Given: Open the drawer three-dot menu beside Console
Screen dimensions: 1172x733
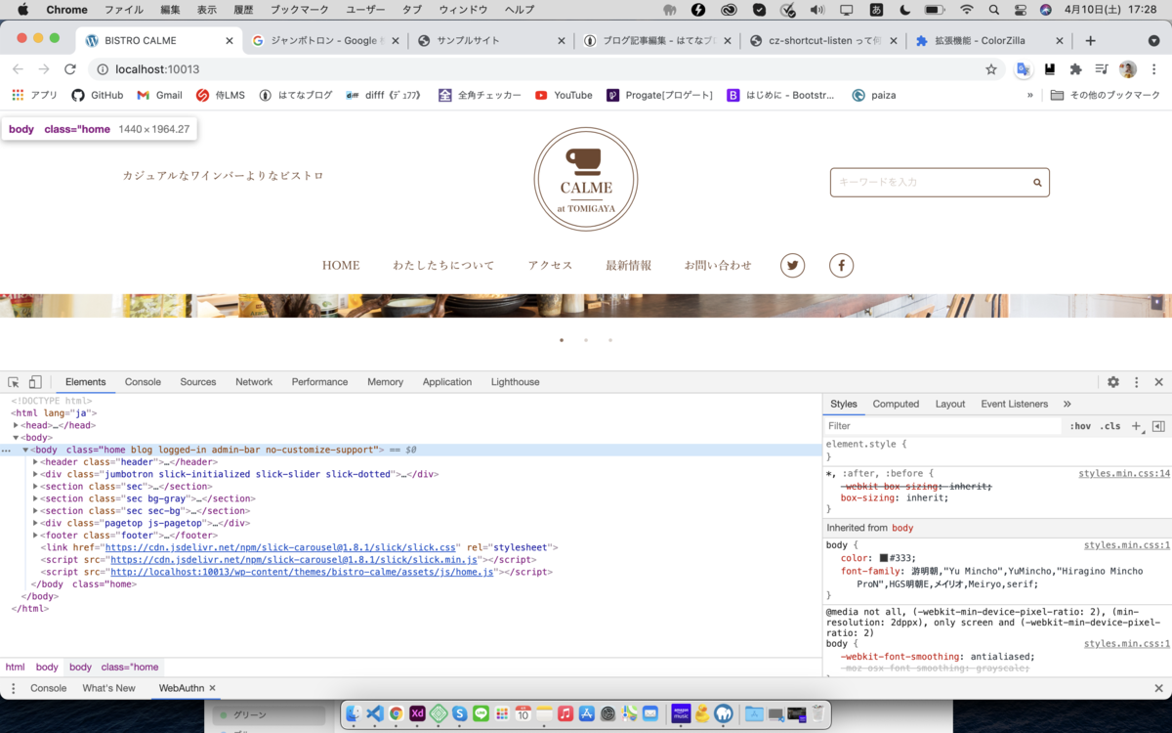Looking at the screenshot, I should pos(13,688).
